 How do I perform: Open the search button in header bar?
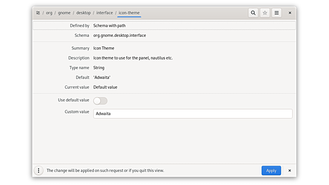point(253,13)
